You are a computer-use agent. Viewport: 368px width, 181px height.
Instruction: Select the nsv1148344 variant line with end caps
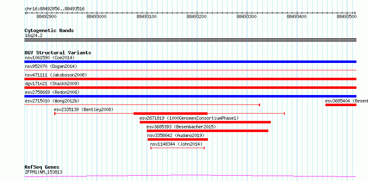click(x=178, y=148)
